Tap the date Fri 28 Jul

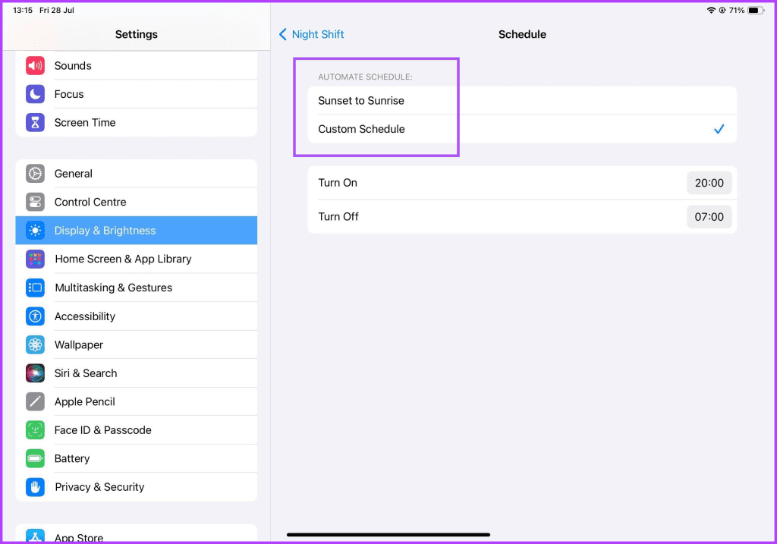pos(57,10)
